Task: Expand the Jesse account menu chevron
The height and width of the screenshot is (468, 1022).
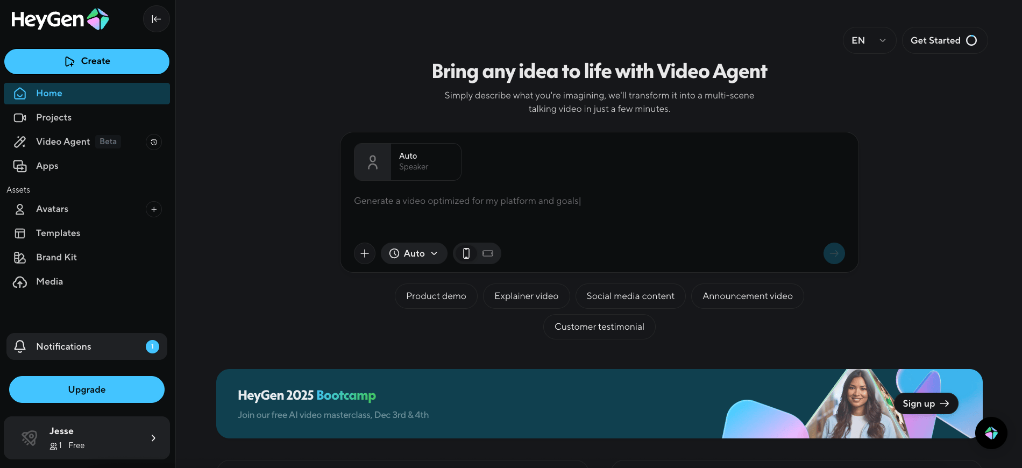Action: (153, 438)
